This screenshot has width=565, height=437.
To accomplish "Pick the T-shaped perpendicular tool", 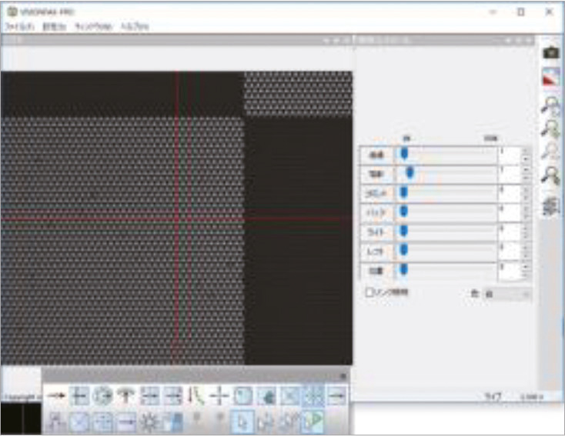I will (x=125, y=395).
